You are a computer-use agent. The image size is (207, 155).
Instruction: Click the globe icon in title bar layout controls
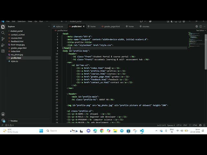[x=184, y=21]
